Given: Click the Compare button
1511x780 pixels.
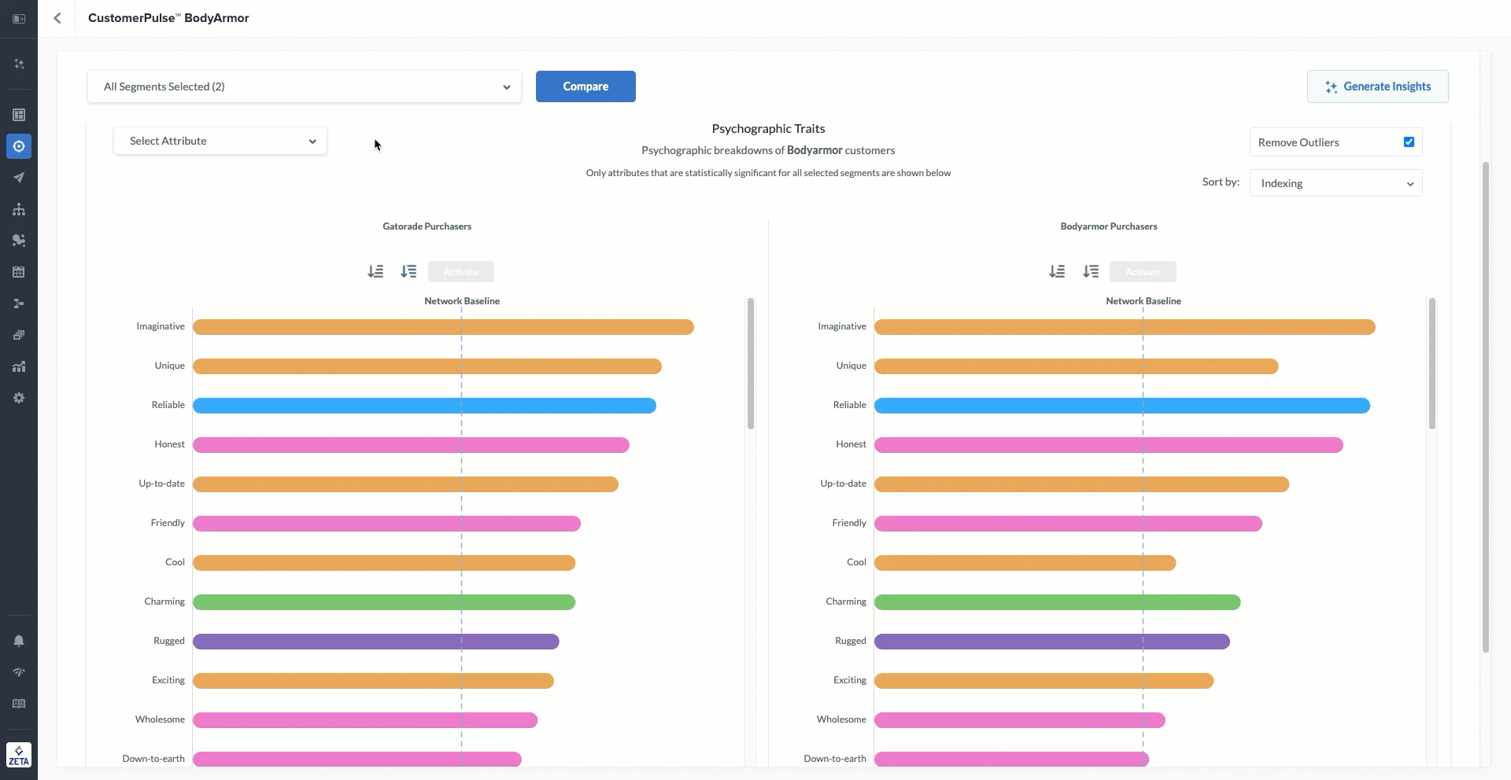Looking at the screenshot, I should (x=586, y=86).
